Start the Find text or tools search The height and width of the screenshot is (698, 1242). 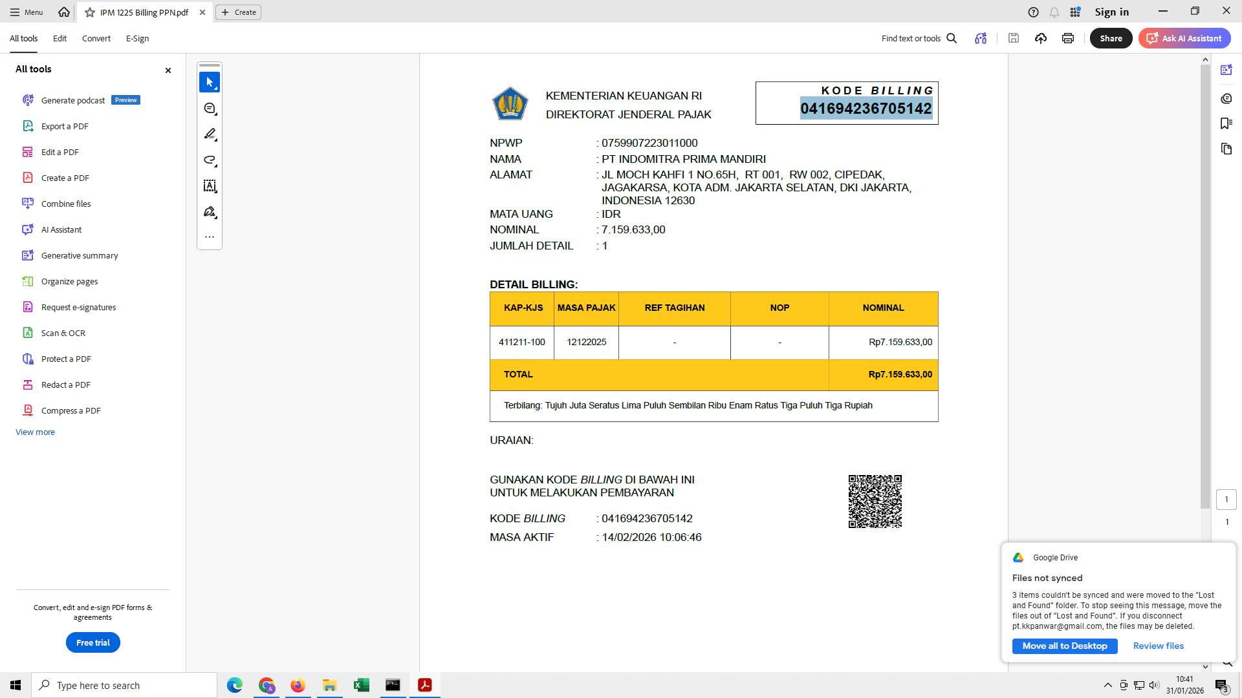[952, 38]
